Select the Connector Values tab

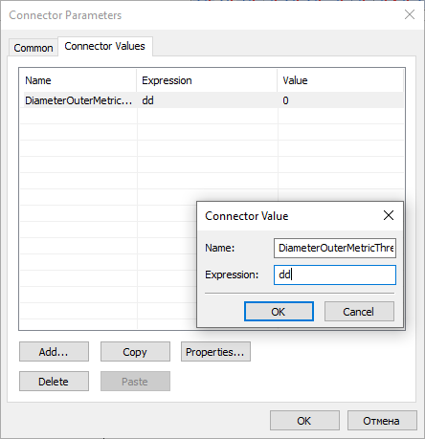104,46
